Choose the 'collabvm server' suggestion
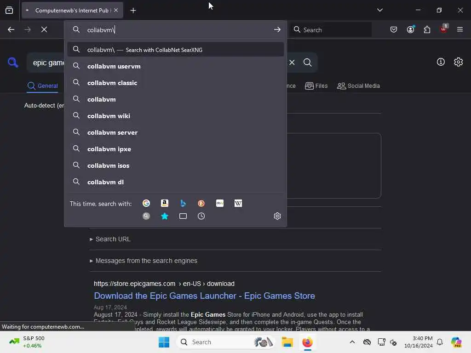Viewport: 471px width, 353px height. 176,132
